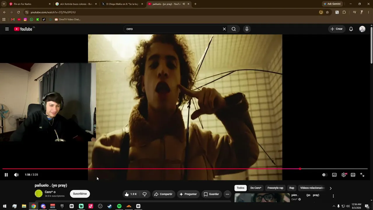Open the Windows Start menu
This screenshot has height=210, width=373.
tap(5, 206)
